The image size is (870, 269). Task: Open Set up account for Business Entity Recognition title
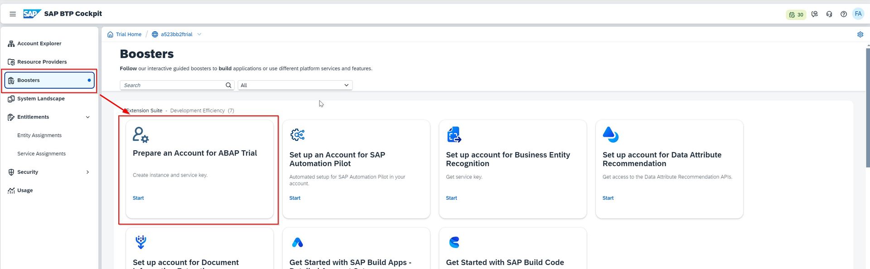(508, 159)
